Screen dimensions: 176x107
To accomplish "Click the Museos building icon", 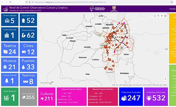I will (x=5, y=67).
